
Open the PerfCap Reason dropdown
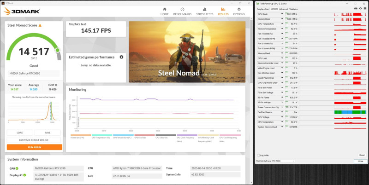point(282,112)
